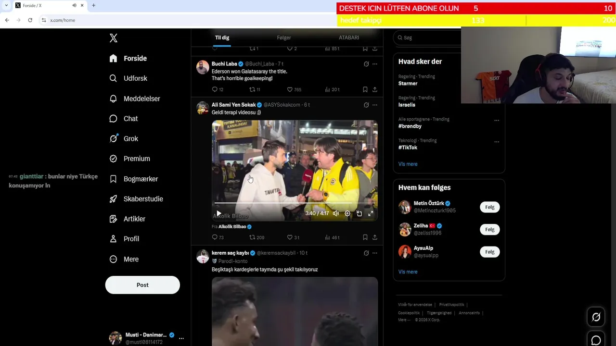Open Premium in sidebar
This screenshot has width=616, height=346.
tap(129, 159)
